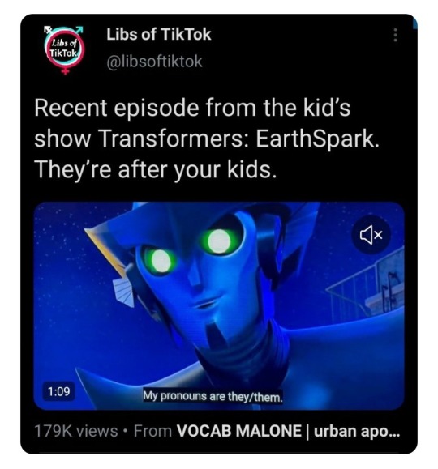This screenshot has width=438, height=469.
Task: Click the 'Transformers: EarthSpark' text in the tweet
Action: click(235, 139)
